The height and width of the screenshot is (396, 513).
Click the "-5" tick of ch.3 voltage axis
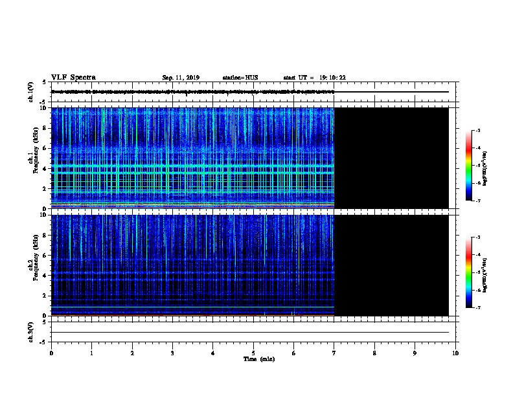pos(42,342)
